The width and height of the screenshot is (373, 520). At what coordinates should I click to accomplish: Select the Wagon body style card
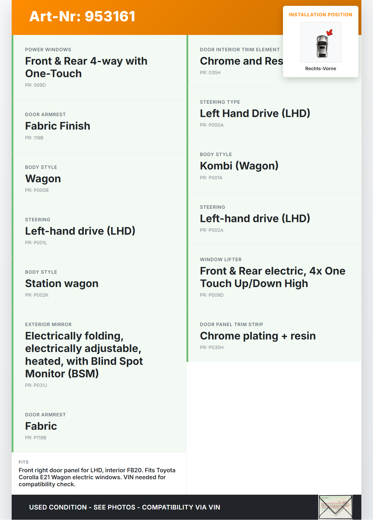point(99,178)
